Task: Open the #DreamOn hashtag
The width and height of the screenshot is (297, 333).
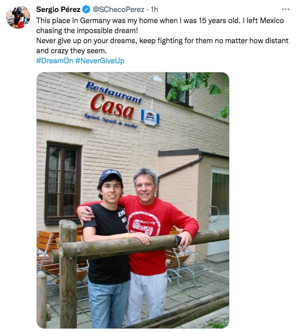Action: pos(55,61)
